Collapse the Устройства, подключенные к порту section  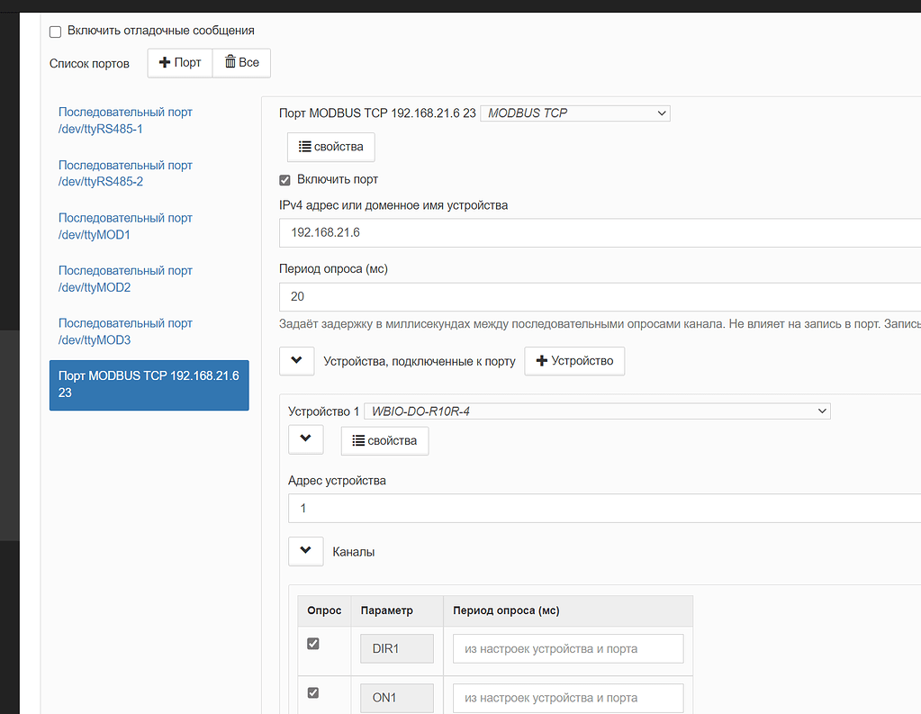click(x=296, y=360)
